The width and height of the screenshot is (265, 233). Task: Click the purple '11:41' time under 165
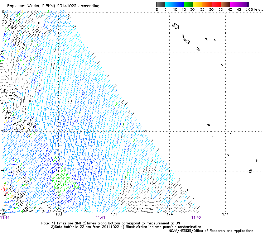[x=5, y=218]
